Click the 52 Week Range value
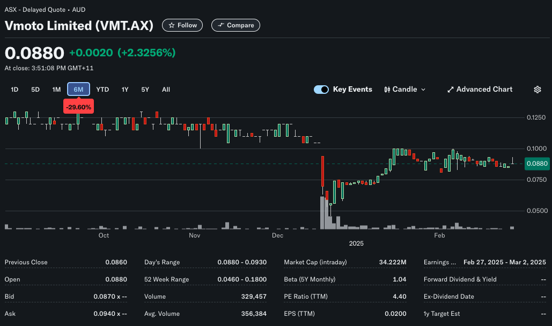Screen dimensions: 552x326 tap(242, 279)
